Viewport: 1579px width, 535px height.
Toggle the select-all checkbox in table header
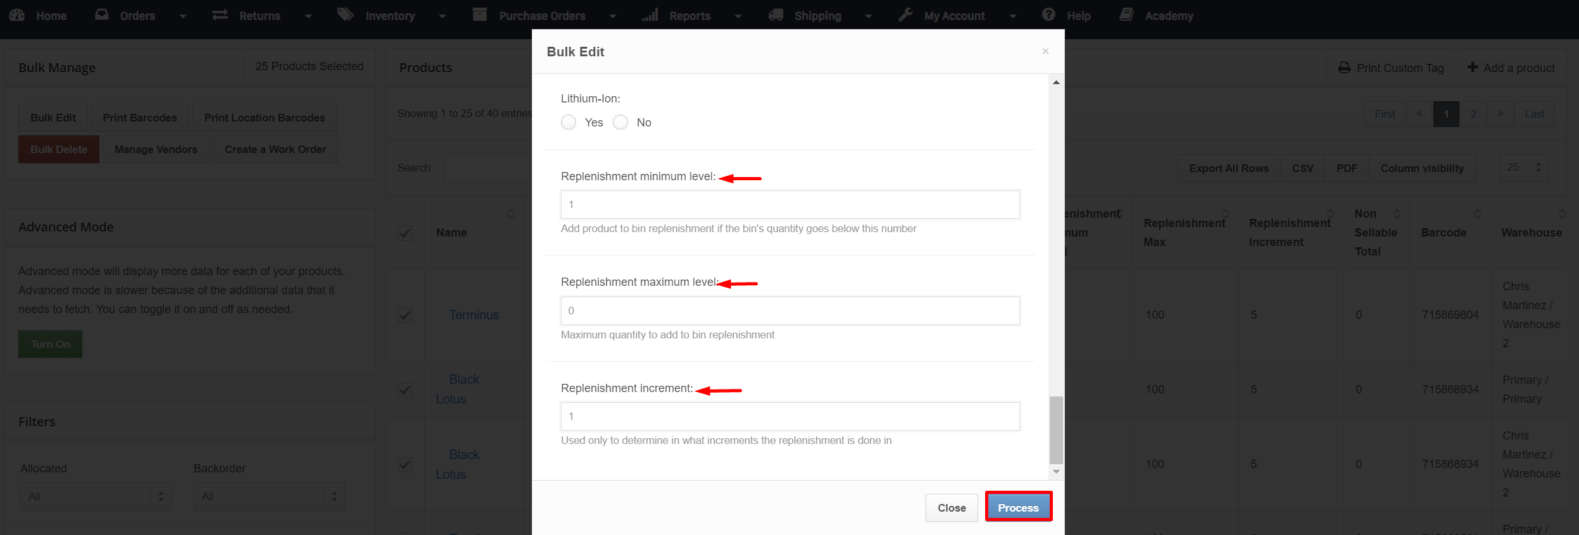tap(405, 233)
